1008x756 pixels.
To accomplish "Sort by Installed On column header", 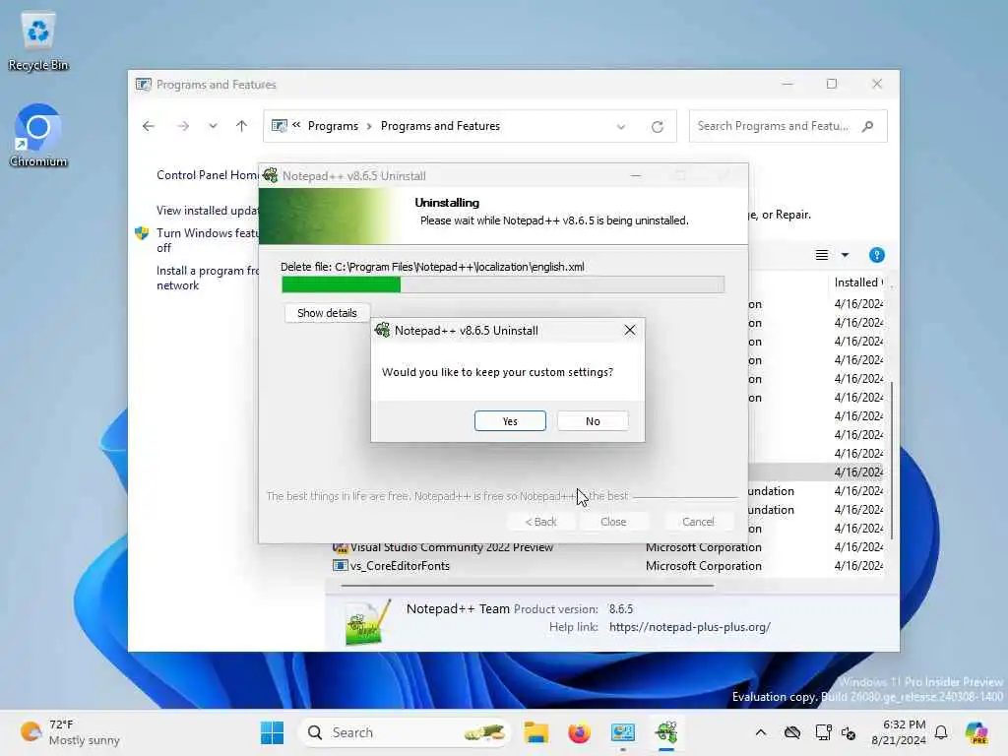I will click(857, 283).
